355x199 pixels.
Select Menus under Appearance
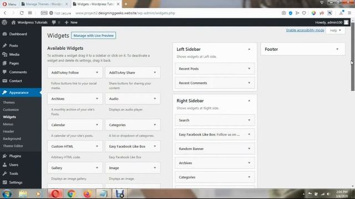pos(8,124)
